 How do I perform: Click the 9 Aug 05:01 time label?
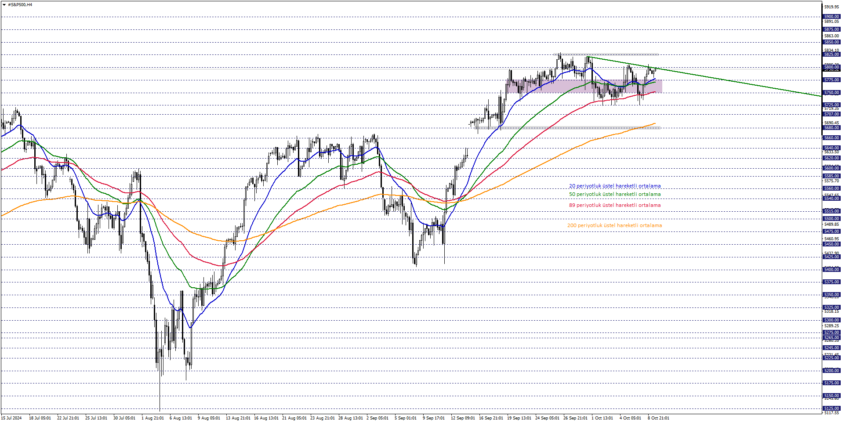point(209,418)
